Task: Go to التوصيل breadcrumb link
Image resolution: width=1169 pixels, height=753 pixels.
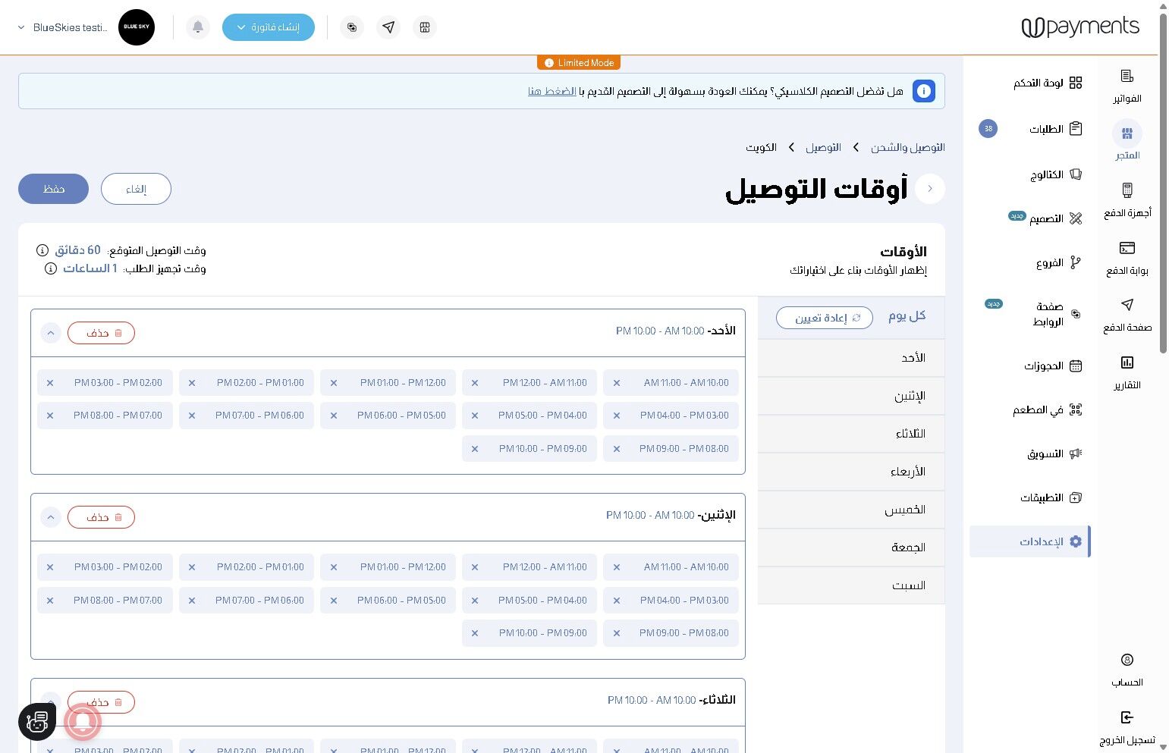Action: 823,147
